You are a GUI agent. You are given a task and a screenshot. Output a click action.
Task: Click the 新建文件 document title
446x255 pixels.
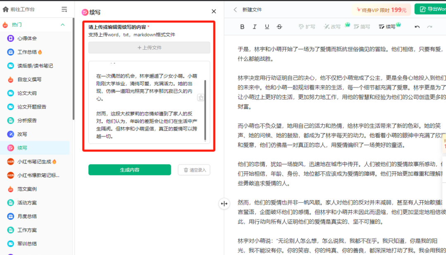tap(252, 9)
